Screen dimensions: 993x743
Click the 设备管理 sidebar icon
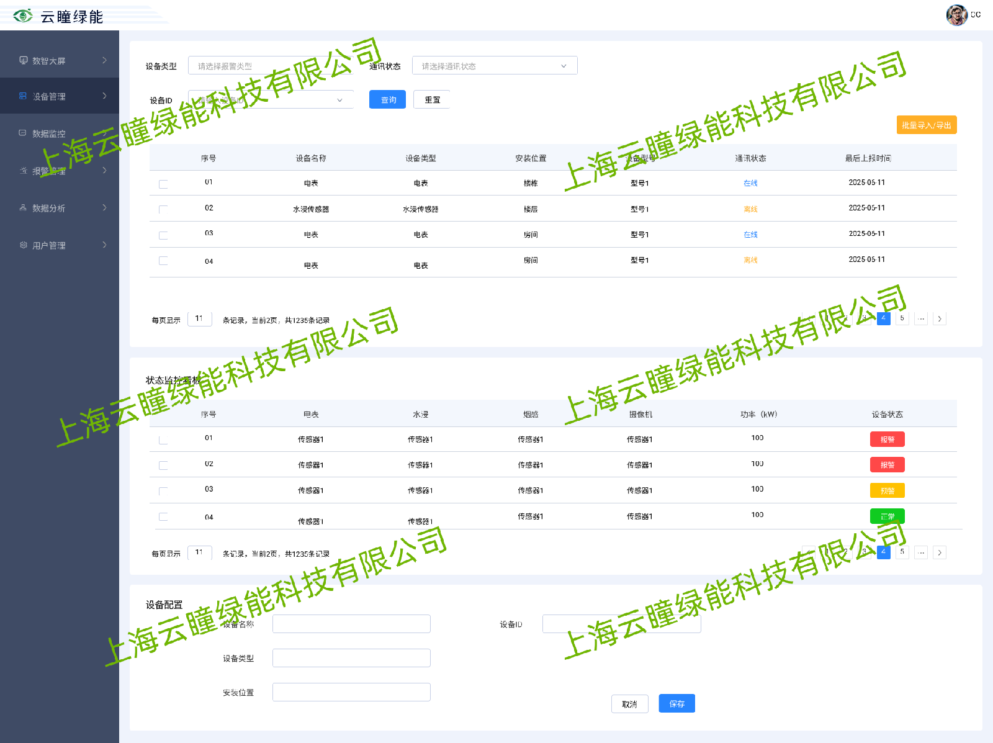(x=23, y=96)
